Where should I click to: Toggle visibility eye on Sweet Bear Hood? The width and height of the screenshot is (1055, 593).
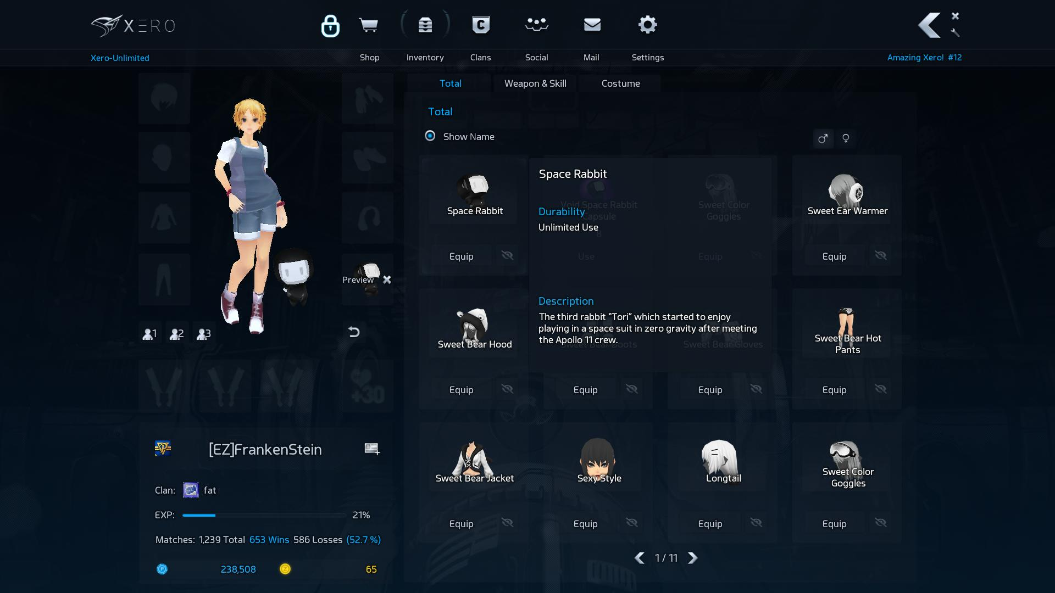click(507, 389)
